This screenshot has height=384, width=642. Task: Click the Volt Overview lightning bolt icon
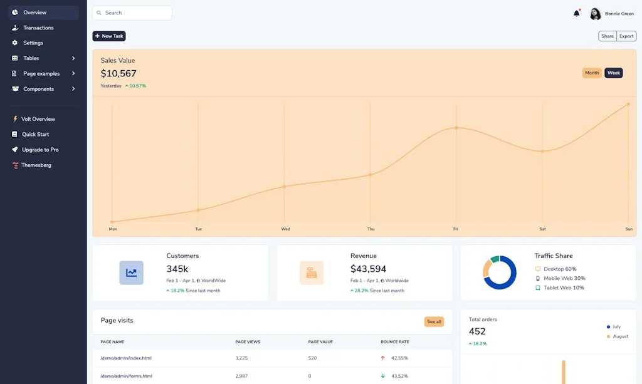coord(15,119)
